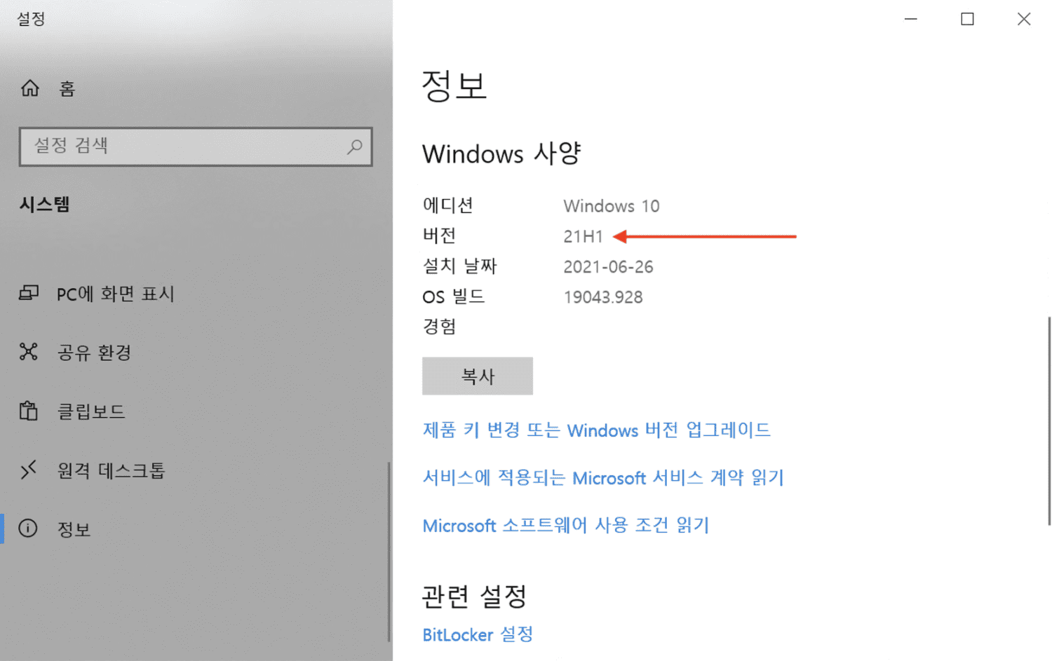The height and width of the screenshot is (661, 1052).
Task: Open BitLocker 설정 link
Action: 478,634
